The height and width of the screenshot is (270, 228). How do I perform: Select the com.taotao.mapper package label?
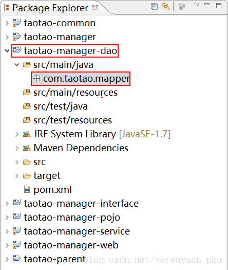coord(86,79)
